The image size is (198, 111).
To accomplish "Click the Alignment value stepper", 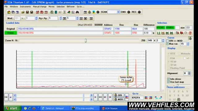I will (x=189, y=73).
